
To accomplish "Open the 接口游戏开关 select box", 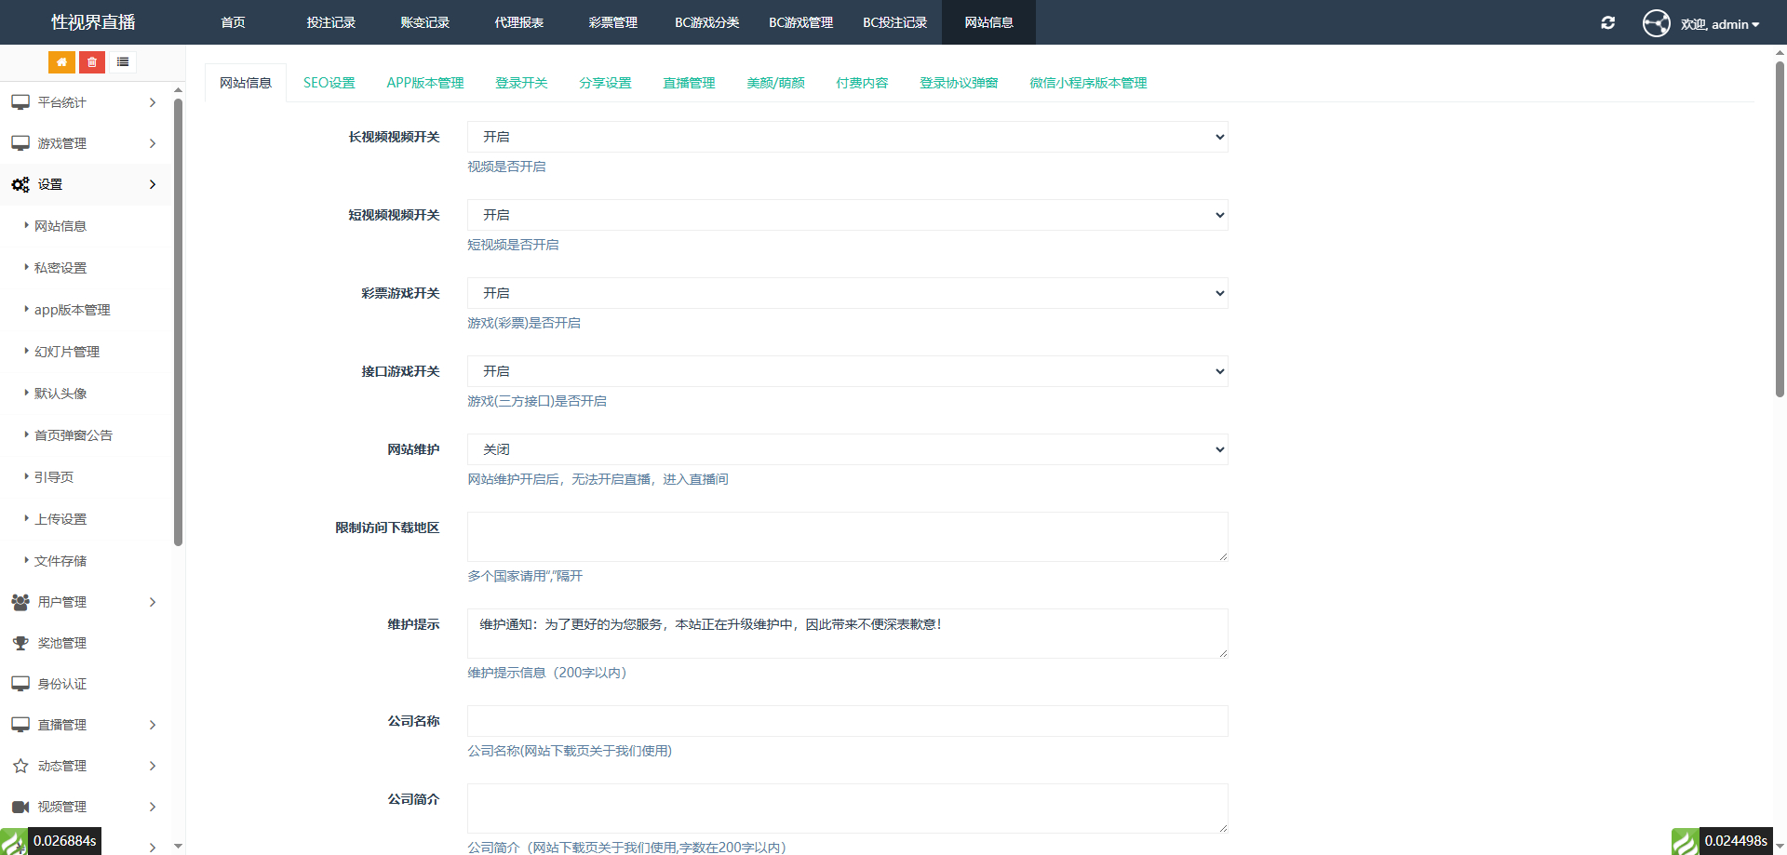I will click(847, 371).
